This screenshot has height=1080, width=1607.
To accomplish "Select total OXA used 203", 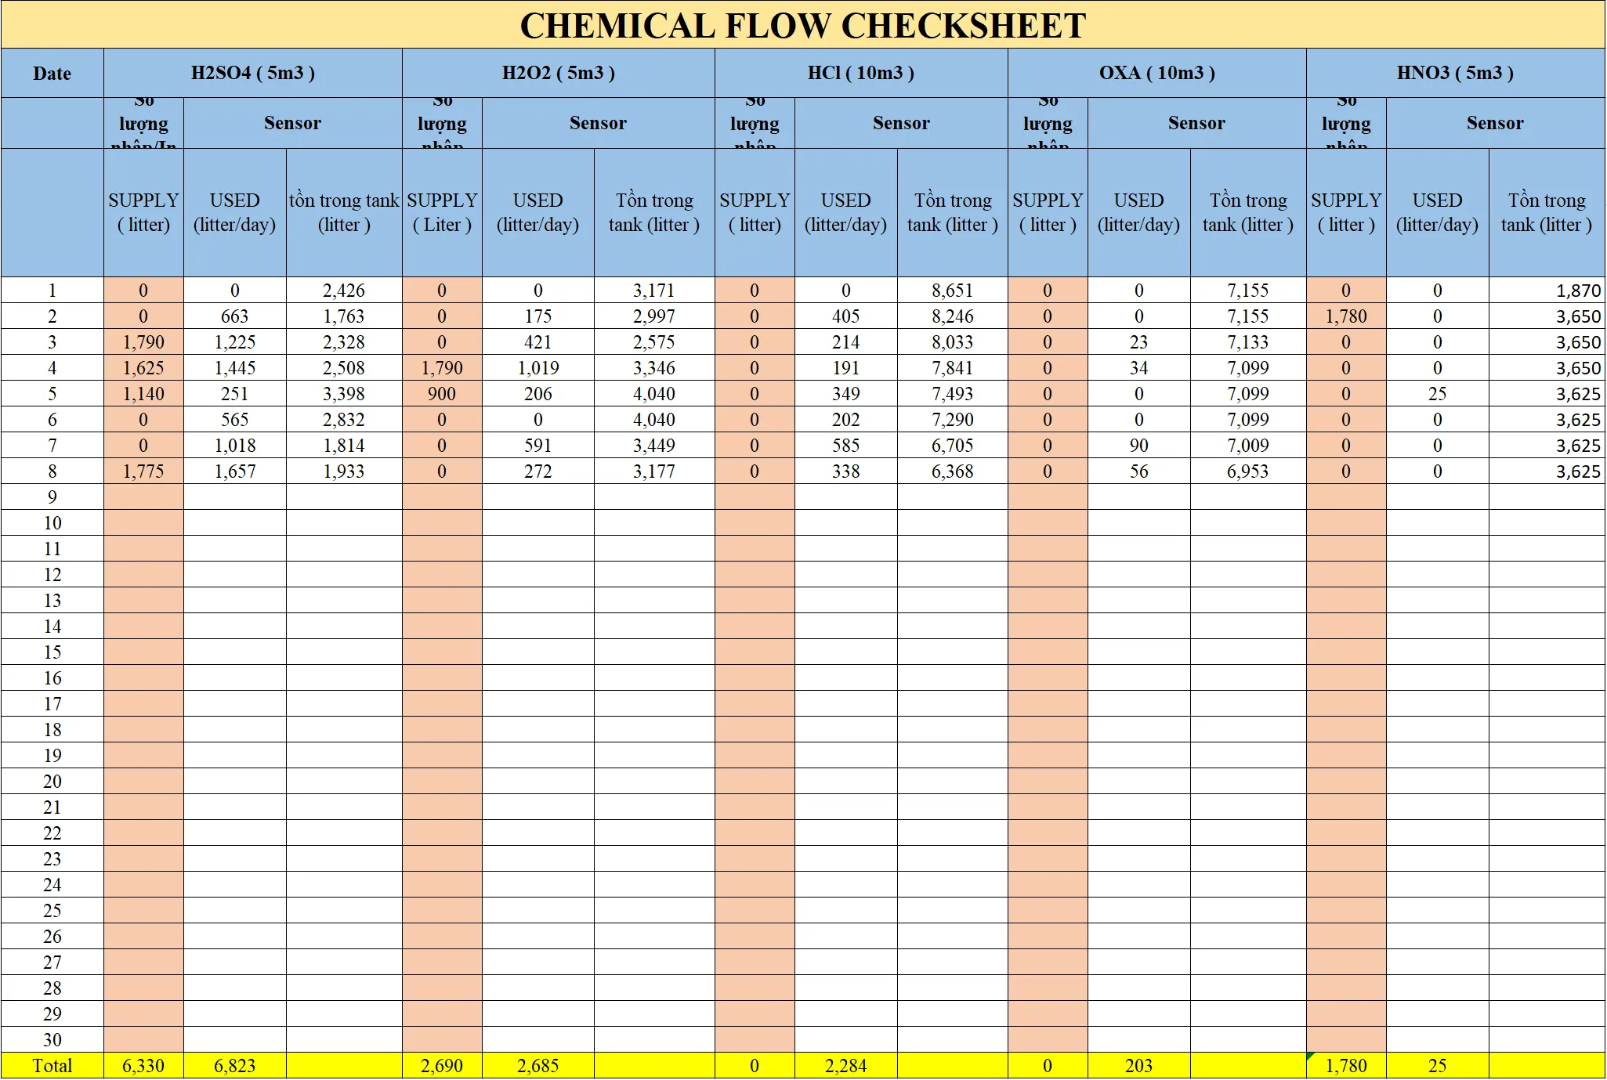I will (x=1139, y=1066).
